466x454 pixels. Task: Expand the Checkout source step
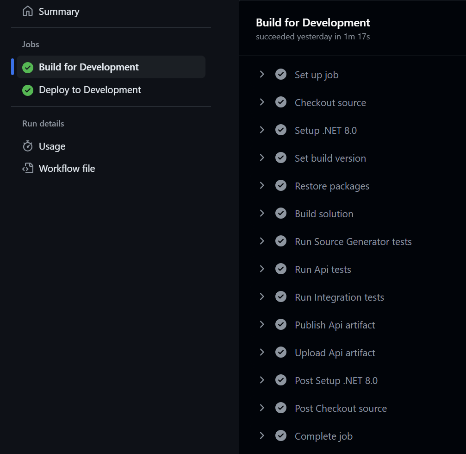click(262, 102)
